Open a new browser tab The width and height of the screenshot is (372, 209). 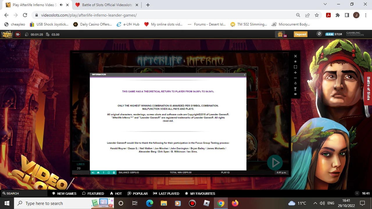pyautogui.click(x=148, y=5)
